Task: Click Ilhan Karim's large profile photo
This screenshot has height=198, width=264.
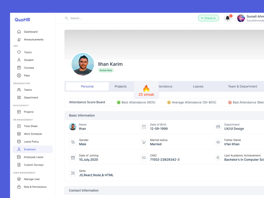Action: 83,64
